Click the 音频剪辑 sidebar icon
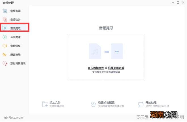This screenshot has width=187, height=122. pyautogui.click(x=5, y=11)
